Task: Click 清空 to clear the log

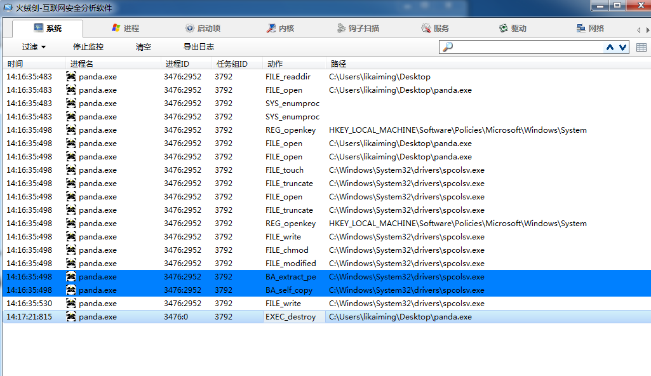Action: click(x=144, y=47)
